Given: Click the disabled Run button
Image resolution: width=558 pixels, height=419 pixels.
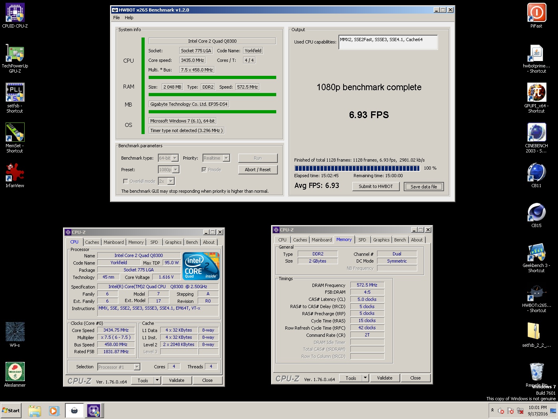Looking at the screenshot, I should pyautogui.click(x=258, y=158).
